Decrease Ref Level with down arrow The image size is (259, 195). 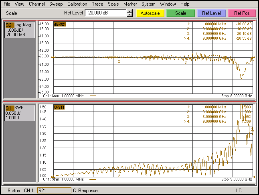[129, 15]
